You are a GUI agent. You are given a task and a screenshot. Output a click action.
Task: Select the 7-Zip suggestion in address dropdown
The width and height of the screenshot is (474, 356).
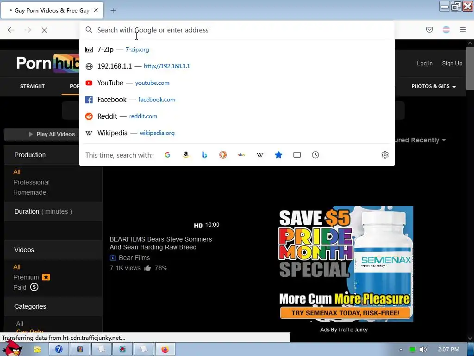(237, 49)
